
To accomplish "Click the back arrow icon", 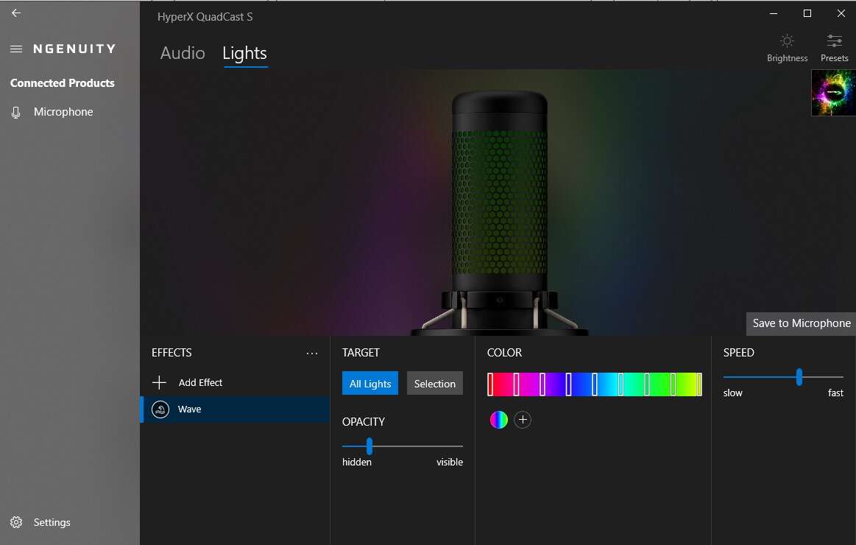I will 16,13.
